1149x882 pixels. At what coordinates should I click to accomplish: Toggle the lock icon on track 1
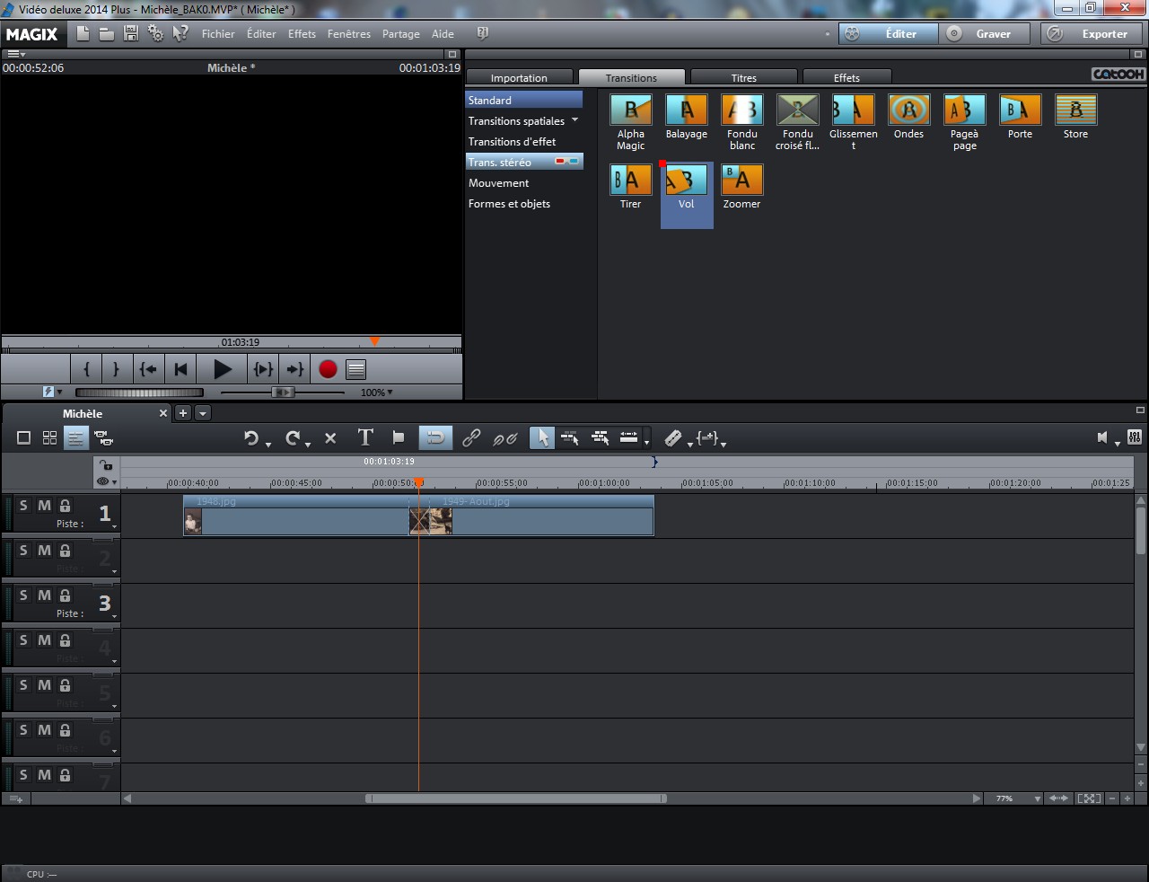click(x=65, y=506)
